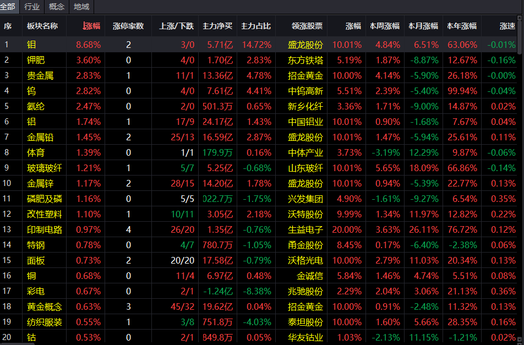Click -8.38% 主力占比 in 彩电 row

point(257,291)
